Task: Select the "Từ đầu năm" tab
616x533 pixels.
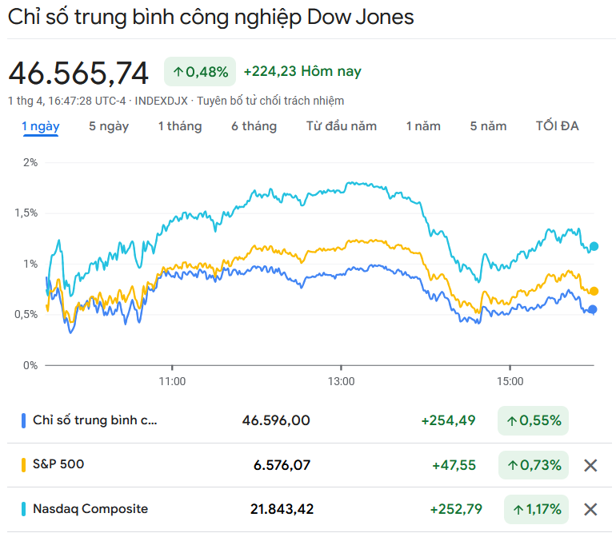Action: point(341,126)
